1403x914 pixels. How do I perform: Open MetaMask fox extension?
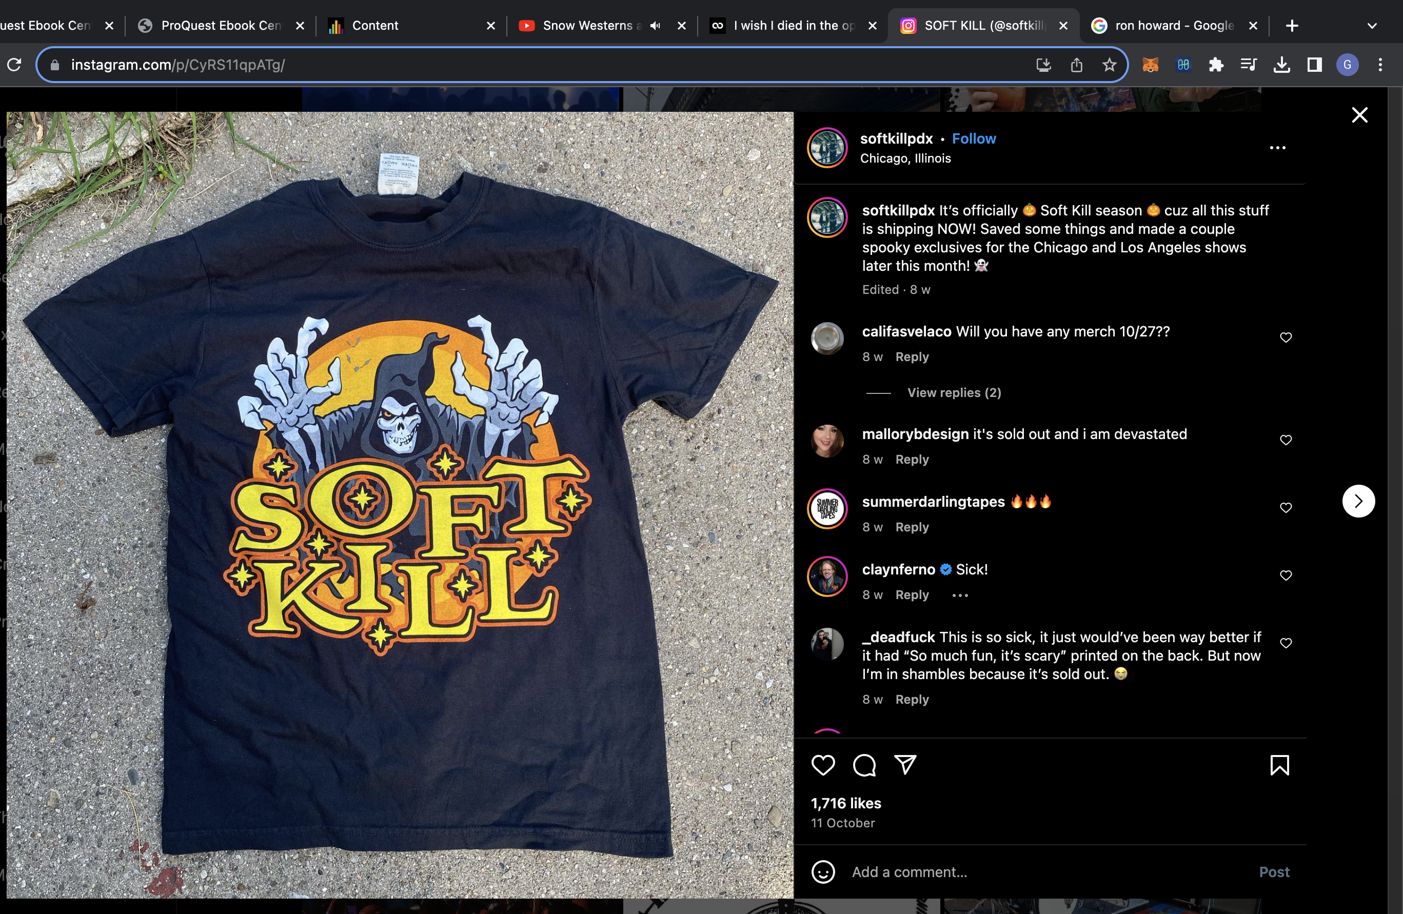click(1150, 65)
